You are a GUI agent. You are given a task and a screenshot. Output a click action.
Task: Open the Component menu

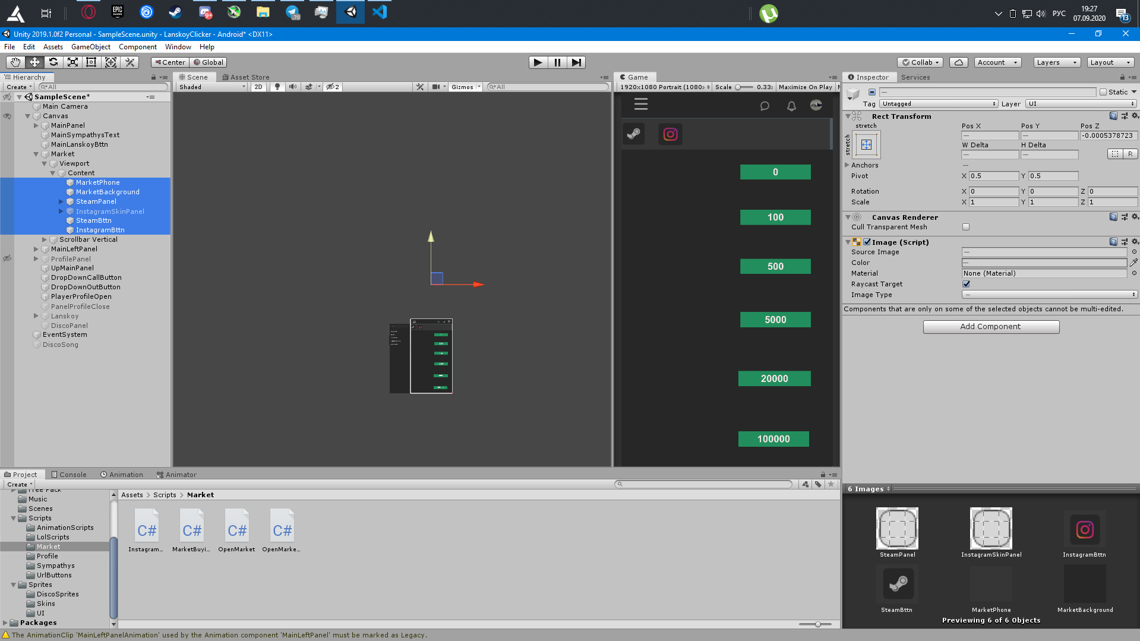pyautogui.click(x=138, y=47)
